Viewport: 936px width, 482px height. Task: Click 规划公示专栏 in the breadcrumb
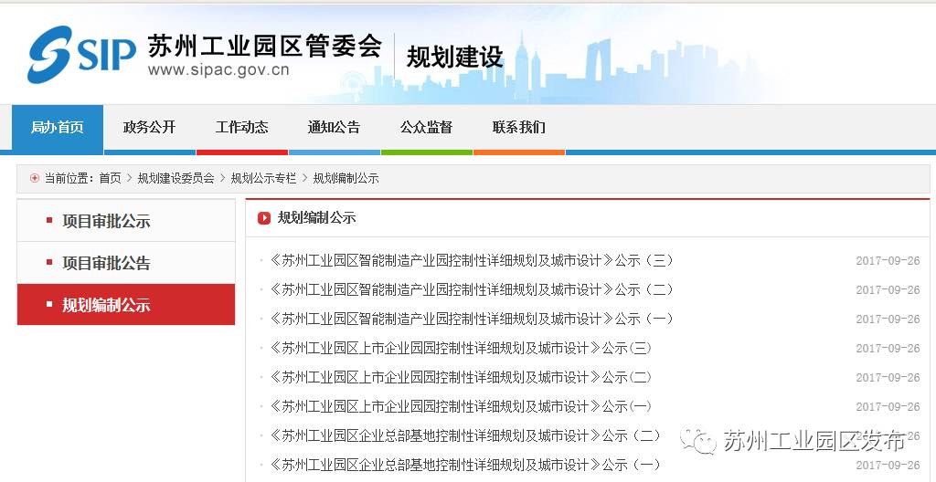(x=263, y=178)
